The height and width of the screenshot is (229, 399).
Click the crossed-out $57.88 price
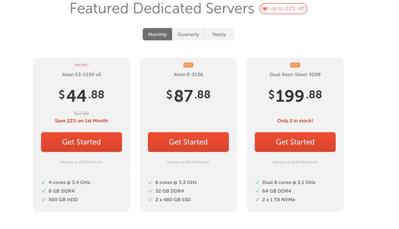coord(81,113)
